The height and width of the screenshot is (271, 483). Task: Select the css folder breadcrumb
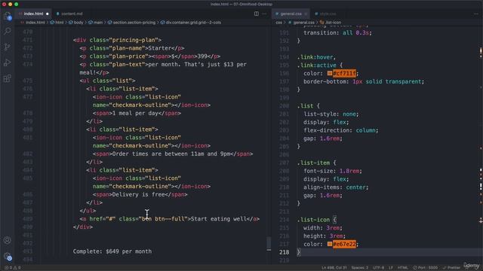(278, 23)
